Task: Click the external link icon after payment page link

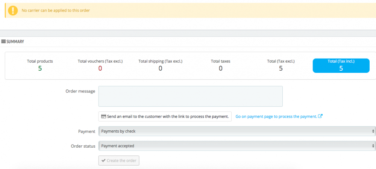Action: click(320, 116)
